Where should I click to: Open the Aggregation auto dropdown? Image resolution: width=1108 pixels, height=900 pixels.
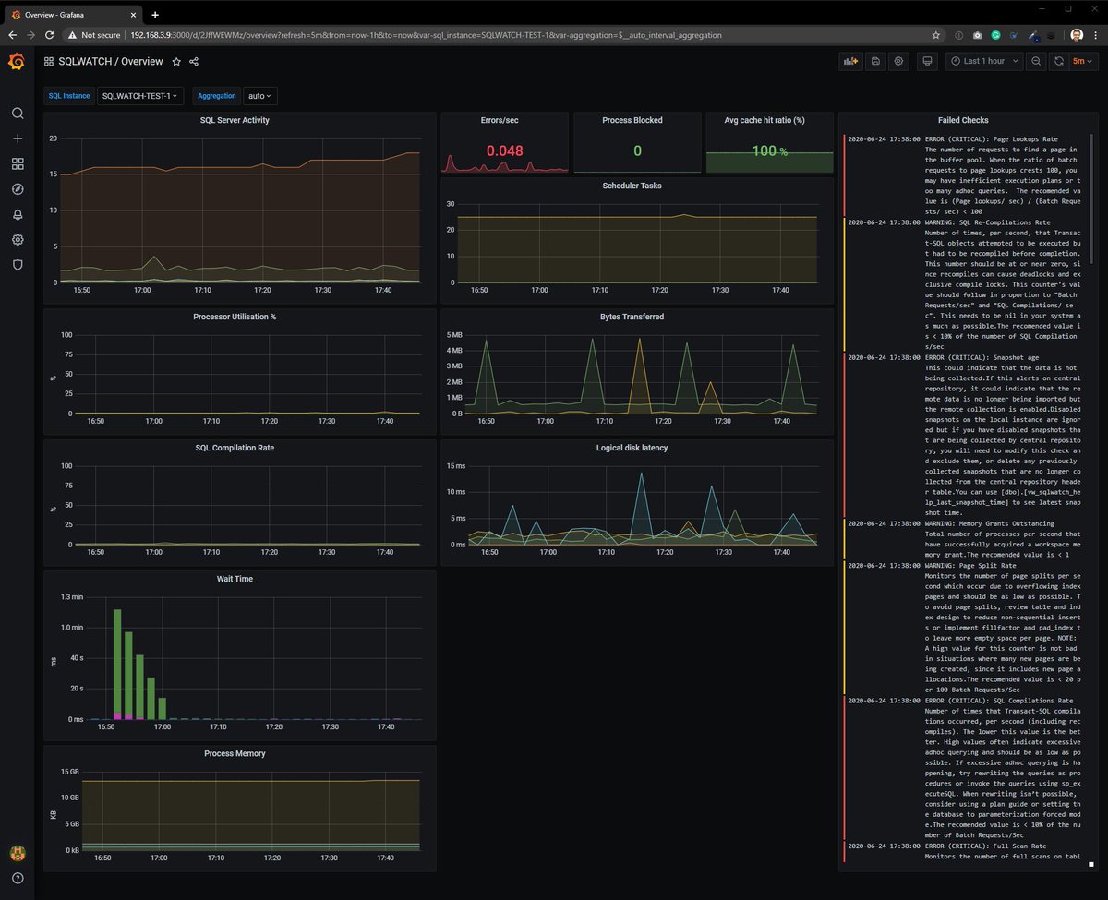click(260, 96)
